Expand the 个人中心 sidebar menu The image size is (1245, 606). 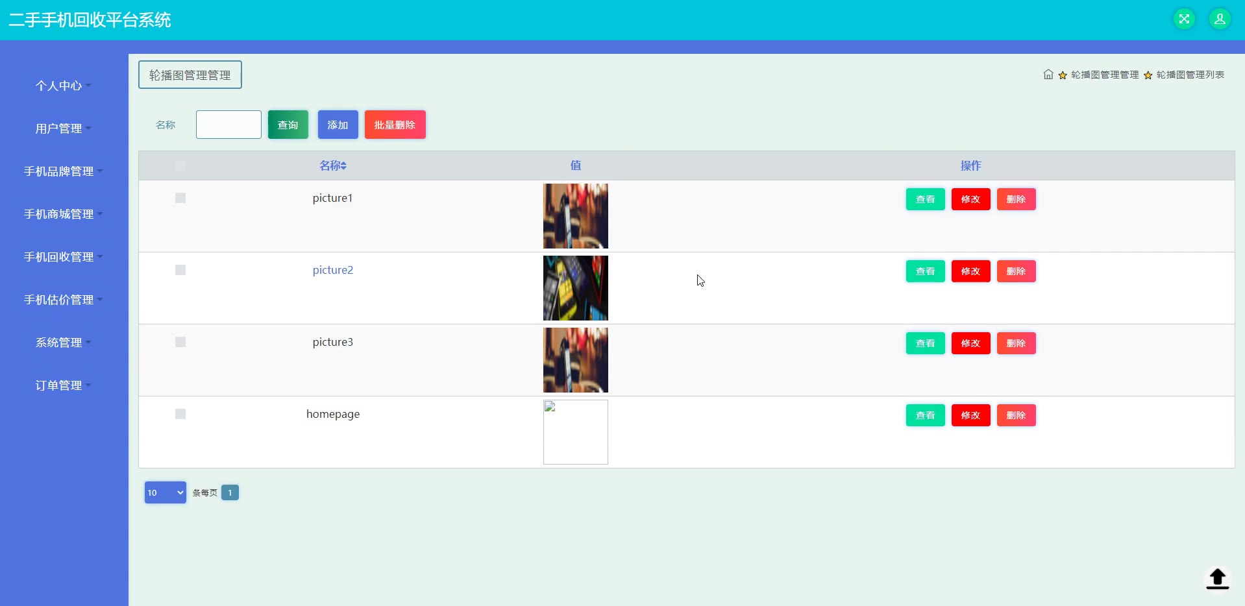tap(64, 86)
